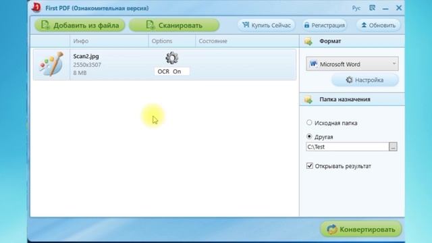Open the Настройка format settings
This screenshot has width=432, height=243.
364,80
